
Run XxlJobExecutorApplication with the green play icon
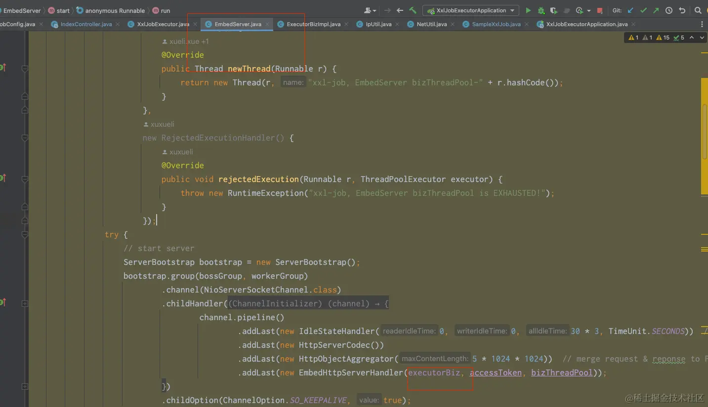(x=528, y=10)
